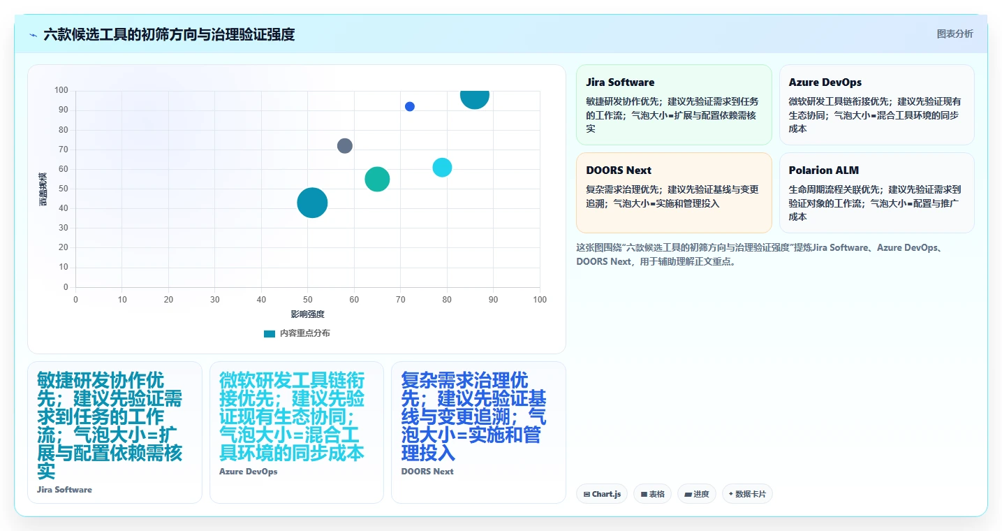Click the large 敏捷研发协作优先 text block
The image size is (1002, 531).
click(x=110, y=425)
